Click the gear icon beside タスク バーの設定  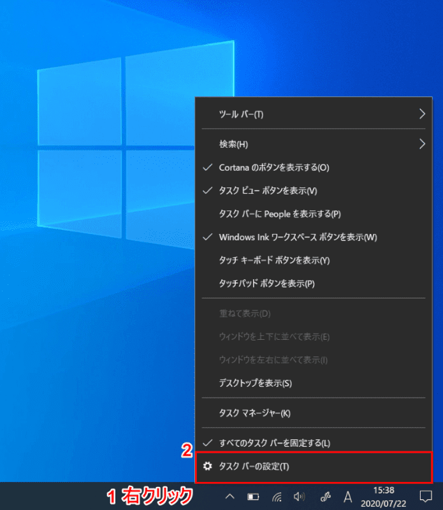pyautogui.click(x=208, y=467)
